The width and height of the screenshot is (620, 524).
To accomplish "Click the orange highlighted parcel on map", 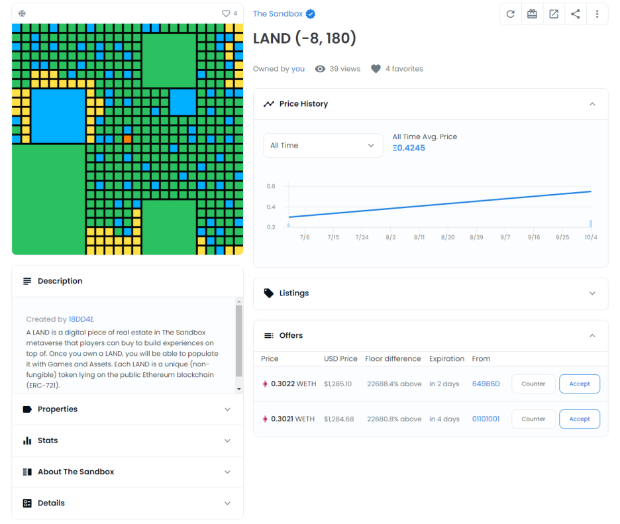I will (127, 139).
